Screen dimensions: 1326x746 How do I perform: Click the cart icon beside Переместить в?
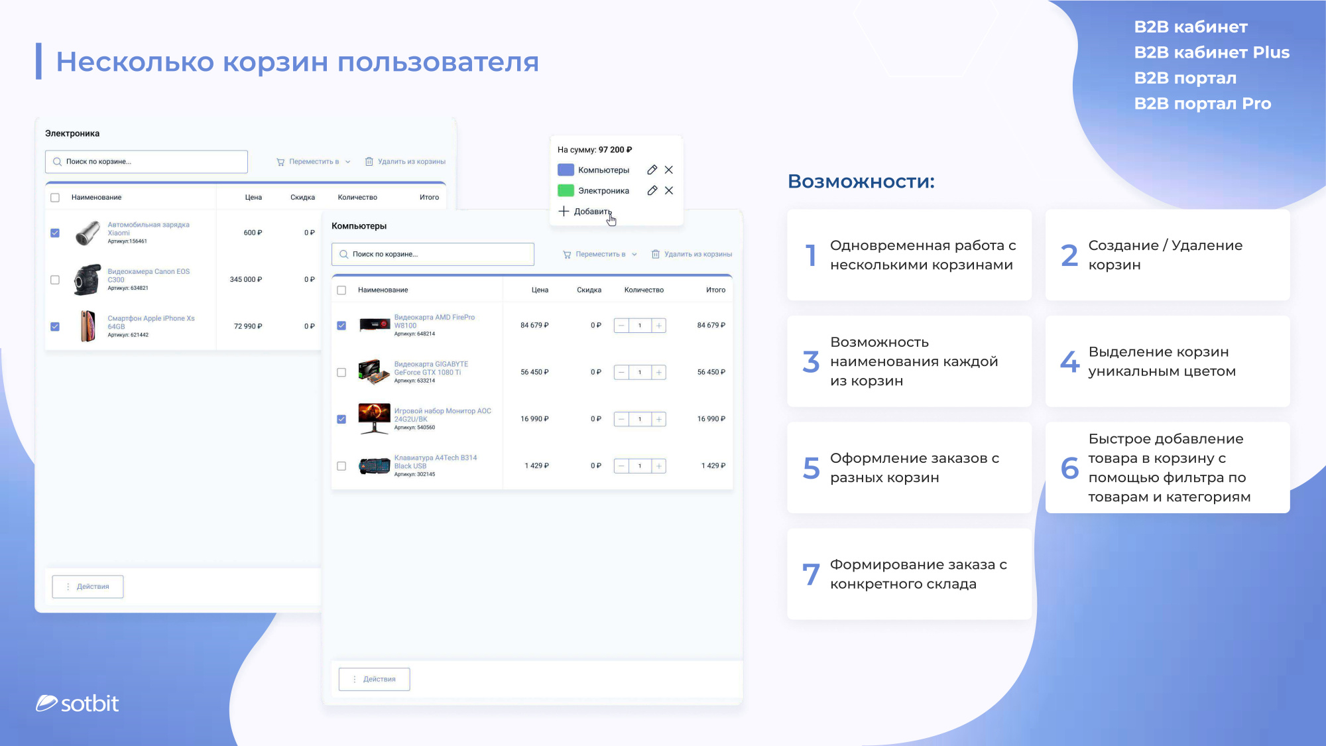[x=568, y=254]
